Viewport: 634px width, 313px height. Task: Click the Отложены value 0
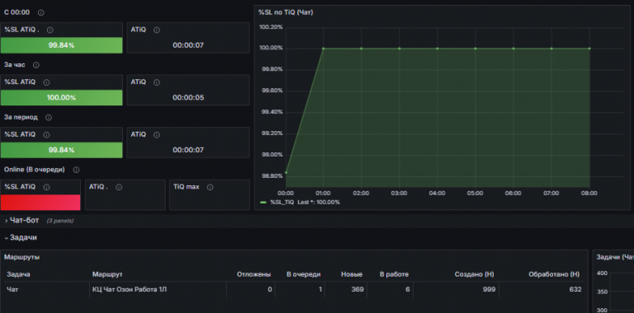pos(270,289)
